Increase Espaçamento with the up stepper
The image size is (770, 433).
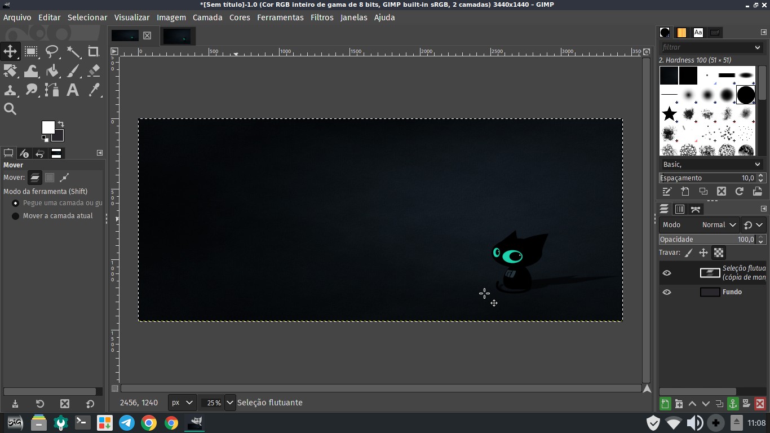pos(760,175)
